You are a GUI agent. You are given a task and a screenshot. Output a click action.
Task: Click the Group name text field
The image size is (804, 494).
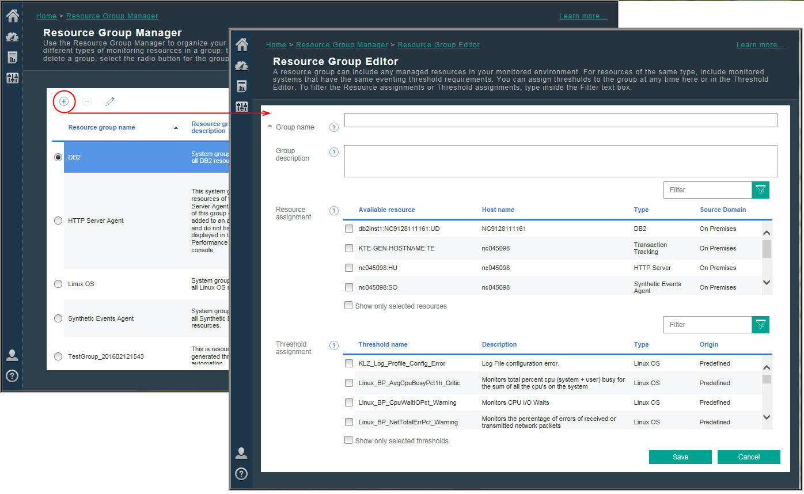click(560, 120)
